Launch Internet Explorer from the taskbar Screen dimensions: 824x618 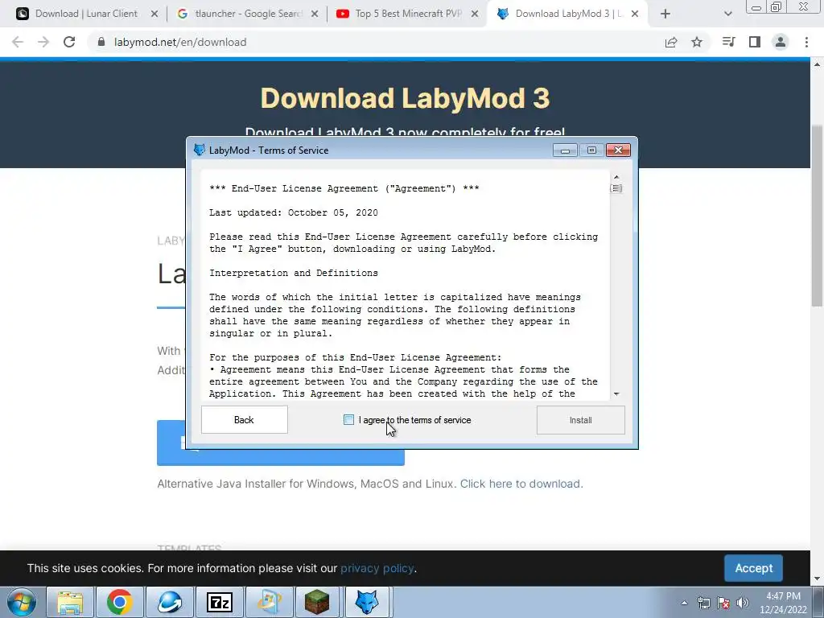click(x=169, y=602)
